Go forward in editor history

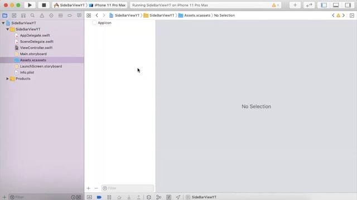click(104, 16)
